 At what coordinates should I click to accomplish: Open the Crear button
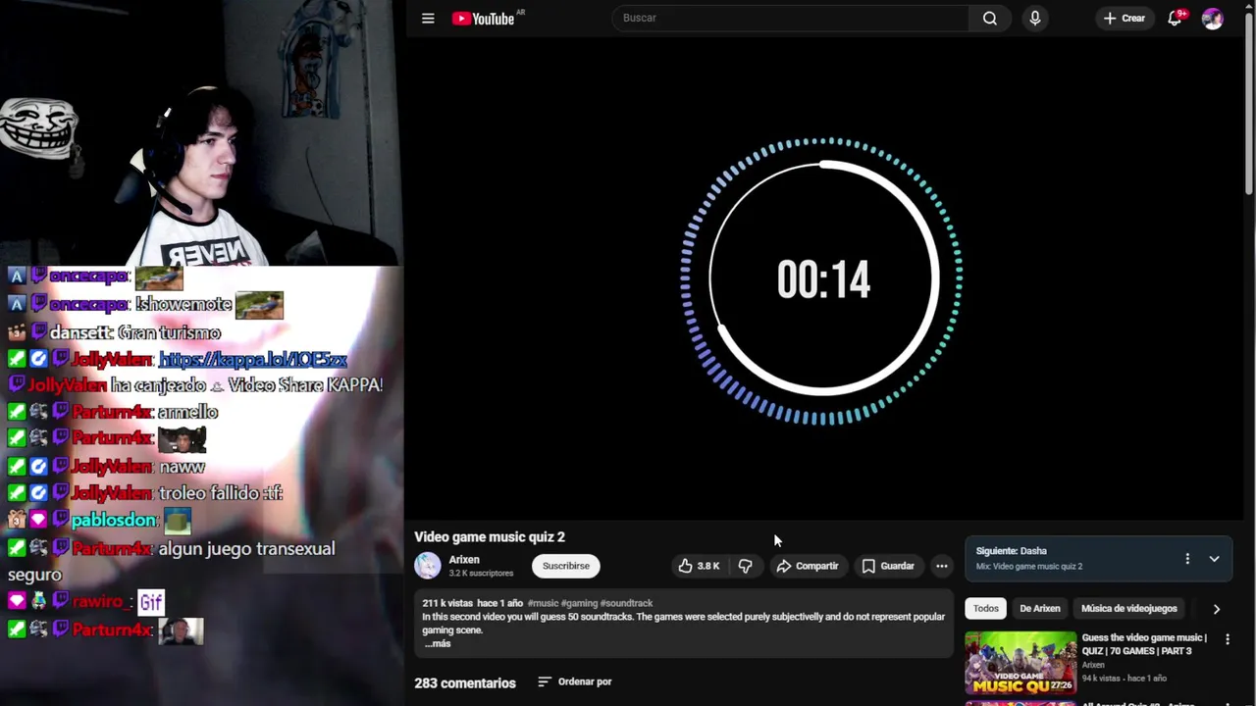pos(1125,18)
